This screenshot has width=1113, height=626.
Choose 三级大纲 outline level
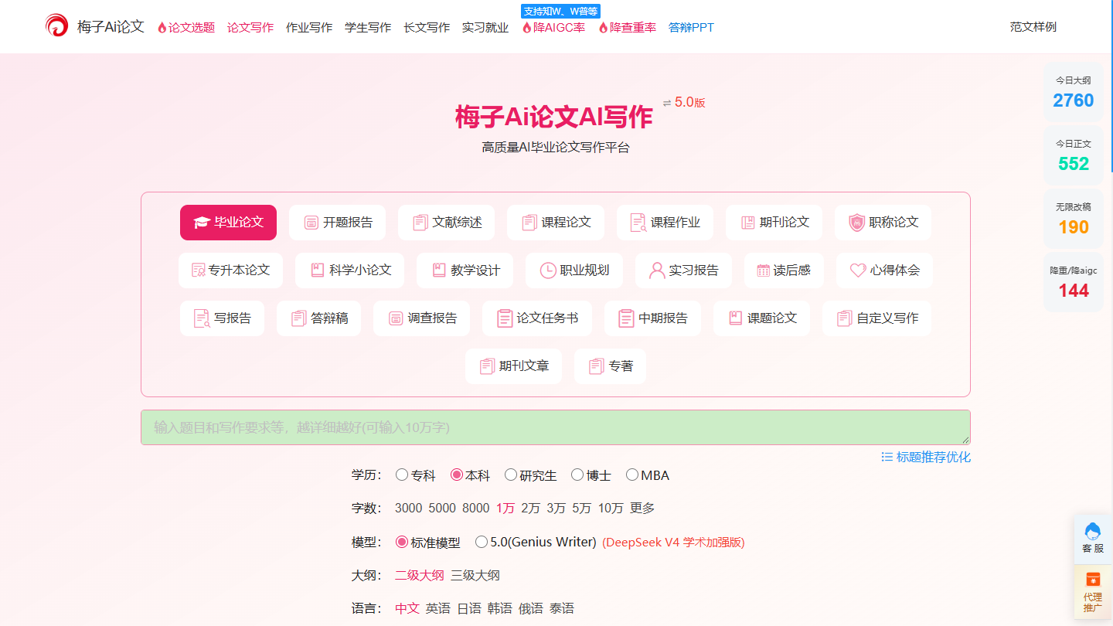point(475,575)
